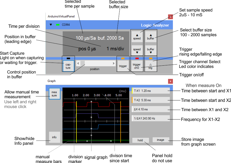The width and height of the screenshot is (231, 163).
Task: Click the position scrollbar thumb
Action: tap(83, 63)
